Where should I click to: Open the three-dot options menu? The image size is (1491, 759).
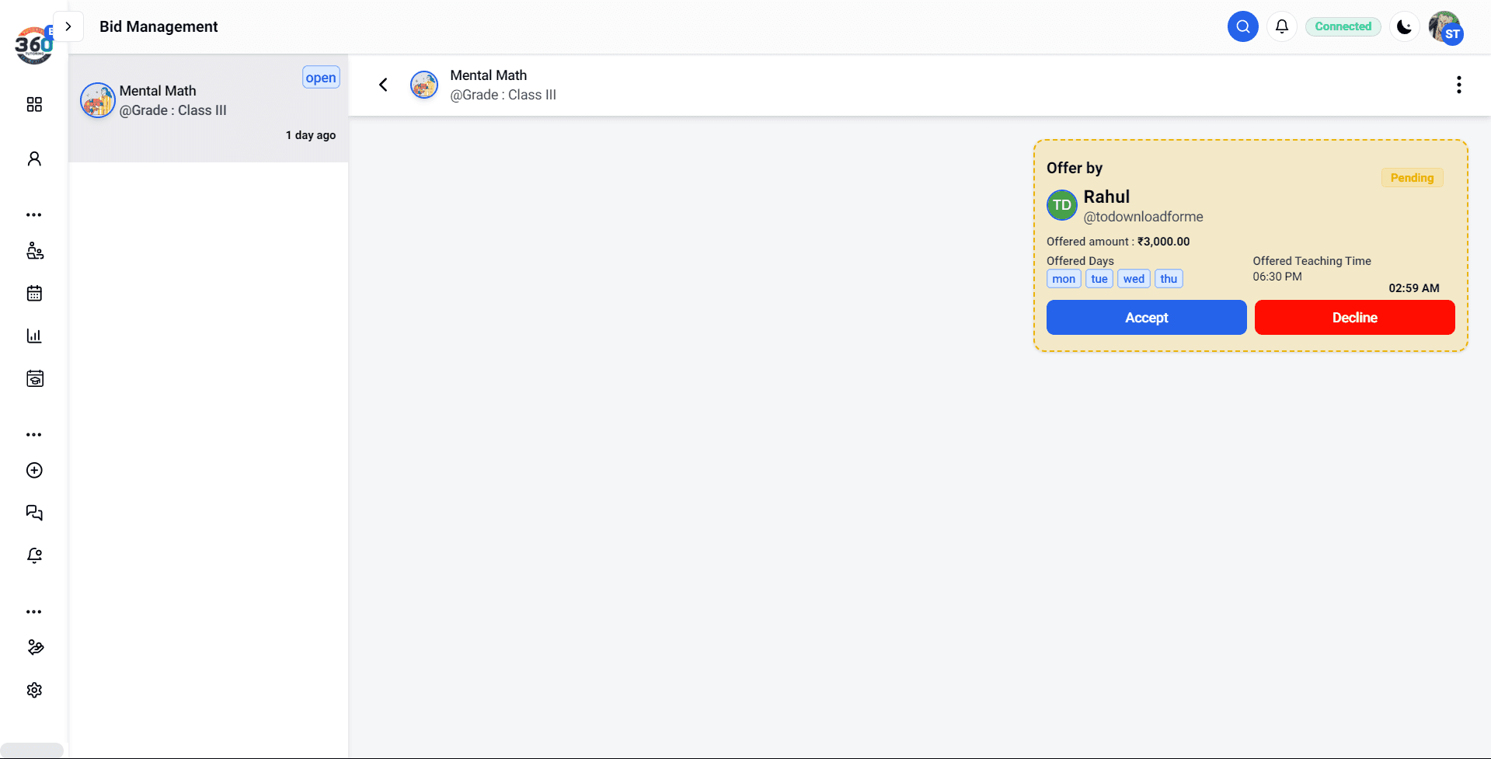[x=1458, y=85]
